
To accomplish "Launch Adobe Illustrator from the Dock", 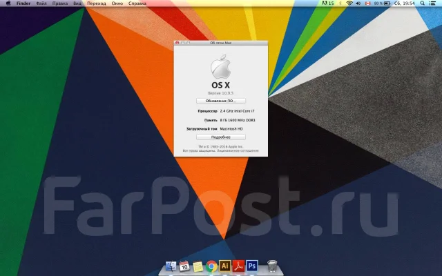I will [x=224, y=266].
